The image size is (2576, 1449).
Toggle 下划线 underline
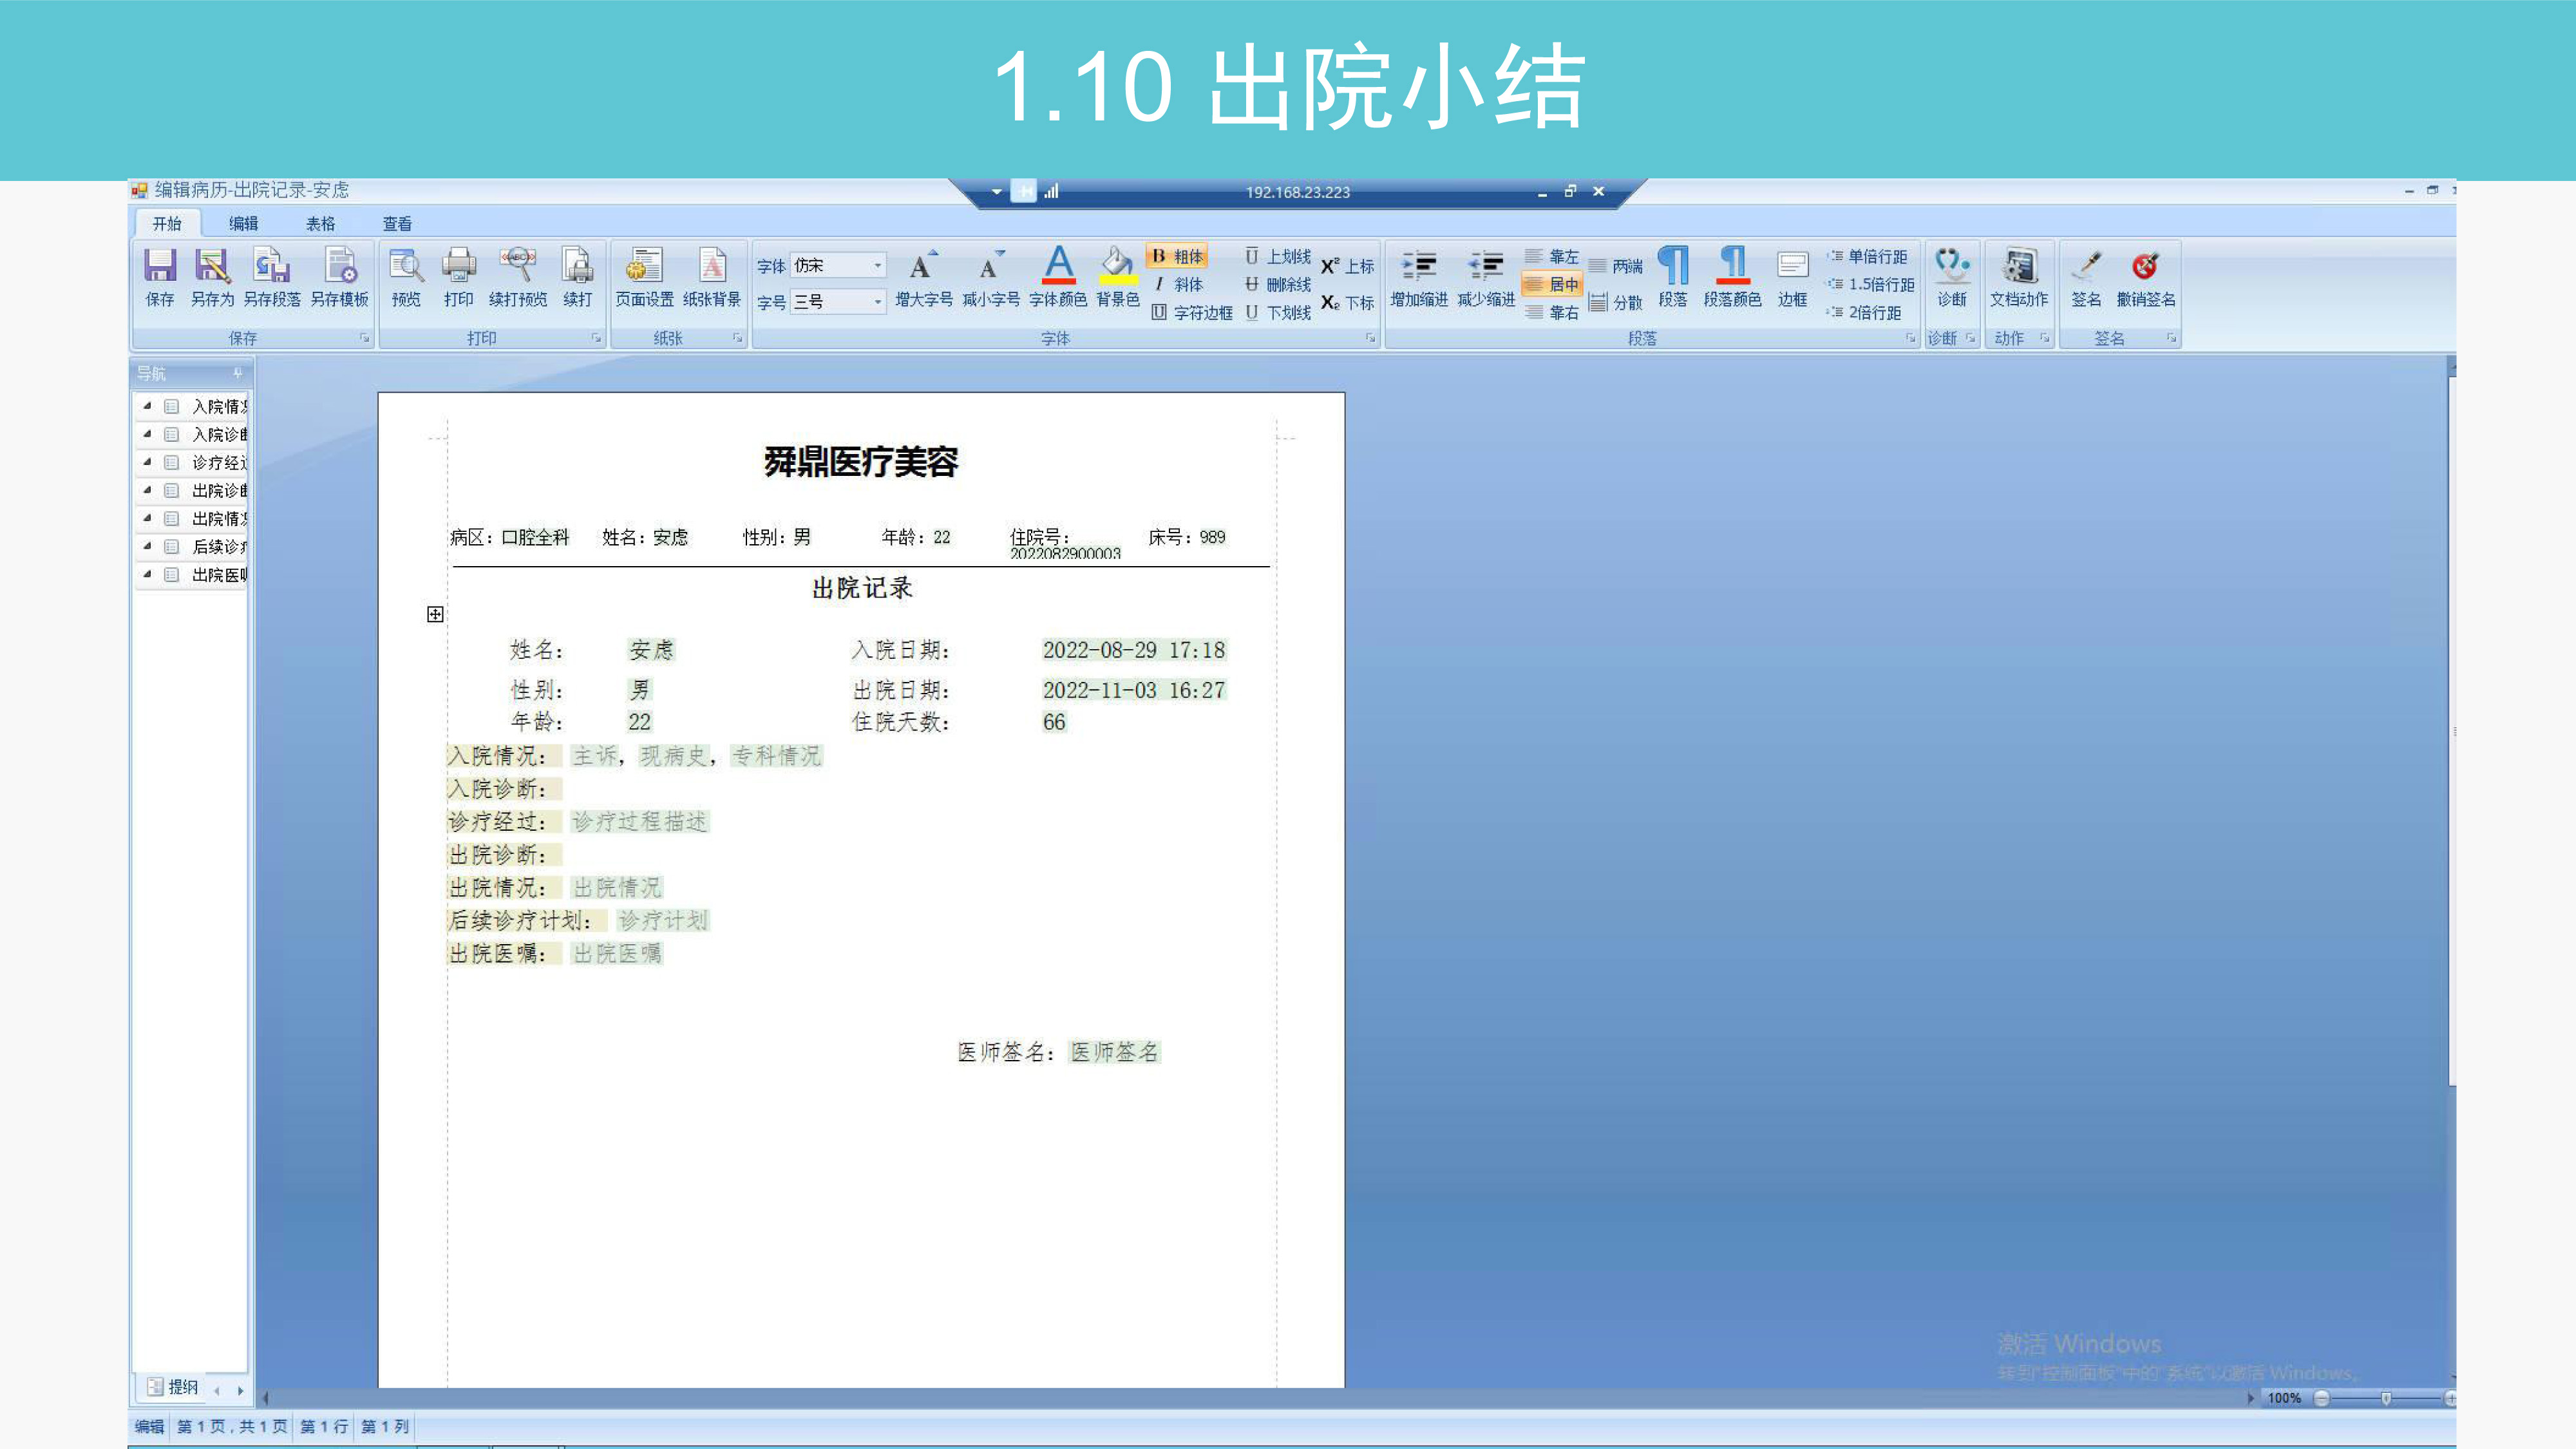(x=1277, y=312)
